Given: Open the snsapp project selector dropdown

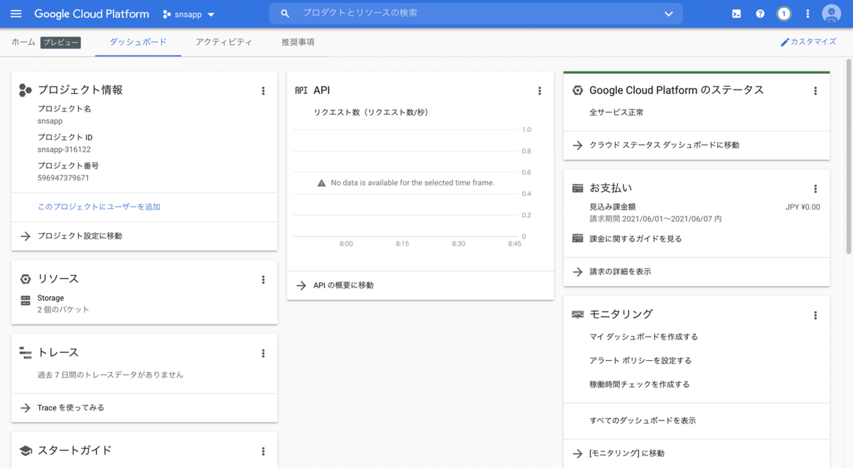Looking at the screenshot, I should click(x=188, y=13).
